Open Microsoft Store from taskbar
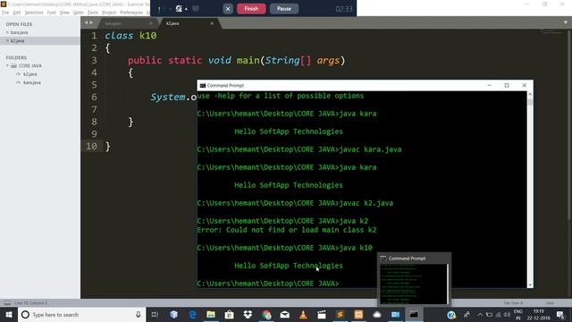Viewport: 572px width, 322px height. 229,314
